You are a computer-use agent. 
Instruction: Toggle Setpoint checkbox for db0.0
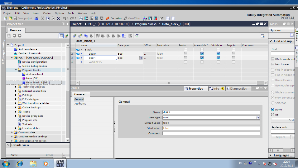(233, 54)
